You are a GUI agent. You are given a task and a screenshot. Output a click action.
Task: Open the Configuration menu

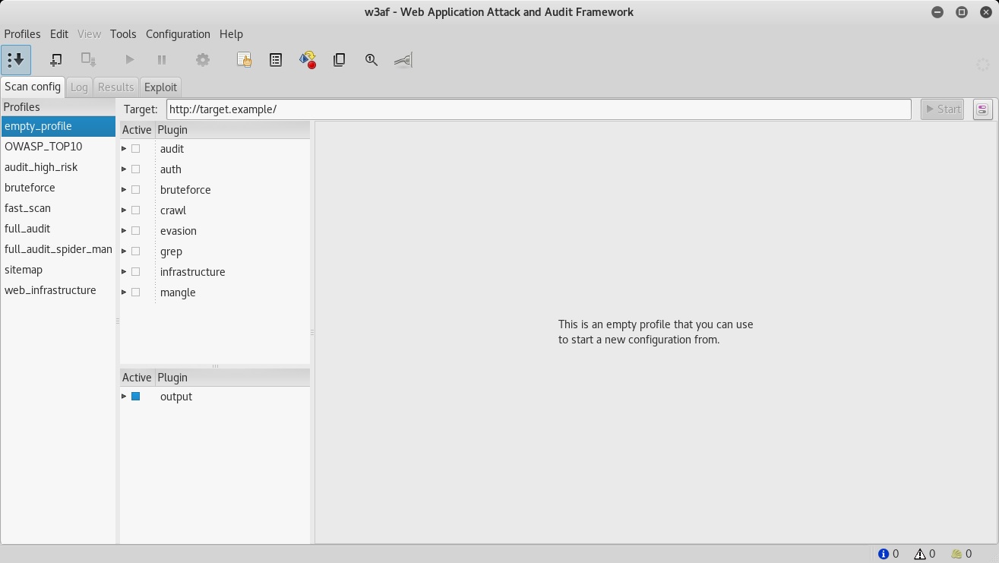click(x=178, y=34)
